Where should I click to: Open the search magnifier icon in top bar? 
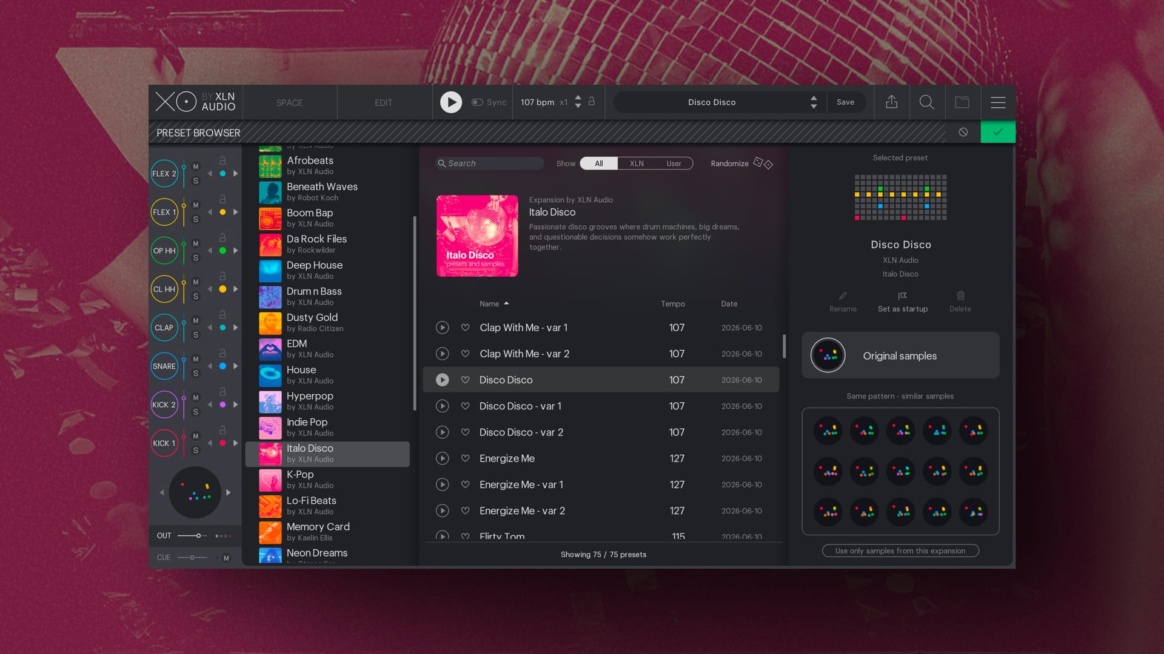(926, 102)
